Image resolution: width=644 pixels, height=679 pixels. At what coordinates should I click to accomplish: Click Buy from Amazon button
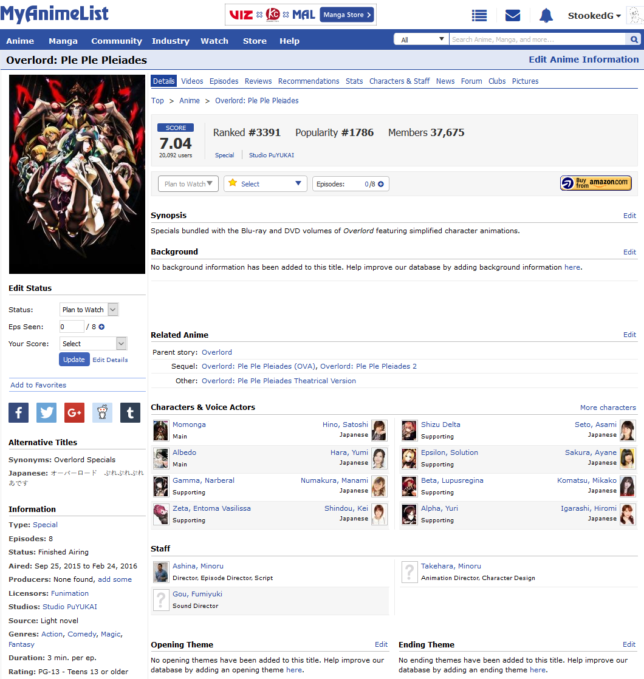[x=595, y=183]
